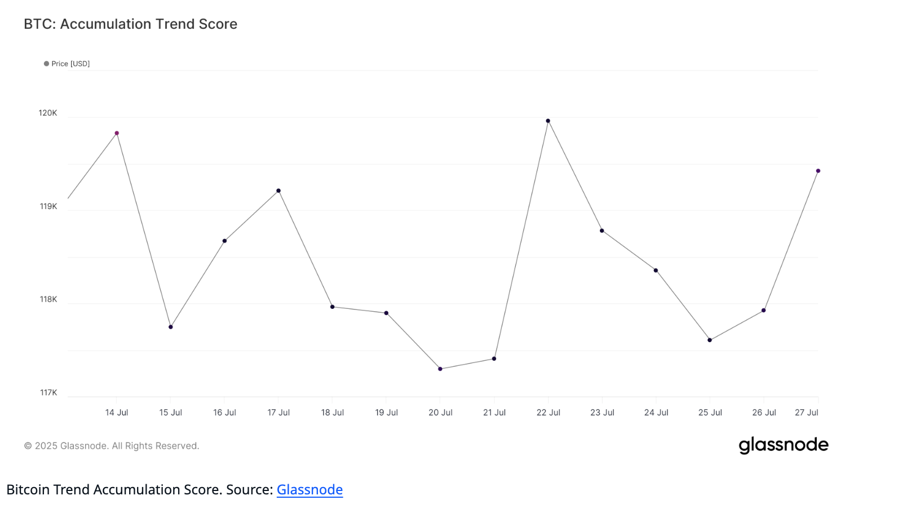Click the 18 Jul data point
The image size is (902, 522).
click(333, 307)
